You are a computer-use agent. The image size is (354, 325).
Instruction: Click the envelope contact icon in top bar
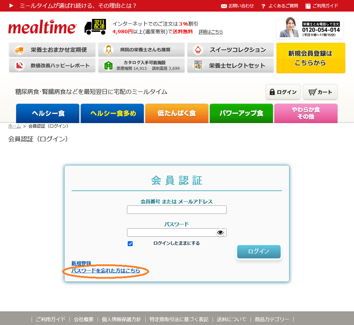pos(224,6)
